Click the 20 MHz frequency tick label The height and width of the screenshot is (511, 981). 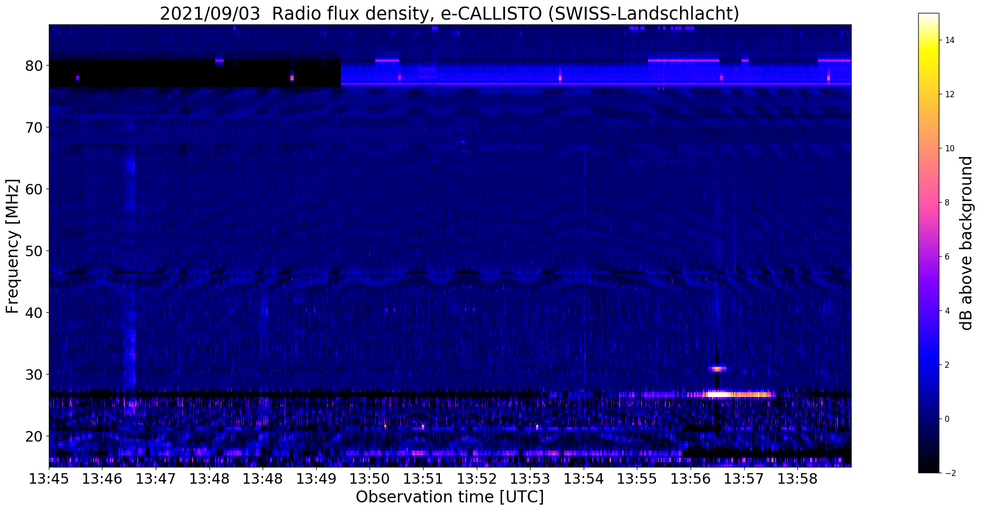pos(35,436)
